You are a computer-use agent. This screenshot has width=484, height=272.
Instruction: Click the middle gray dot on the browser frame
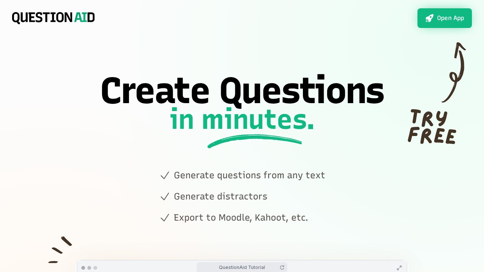[89, 267]
